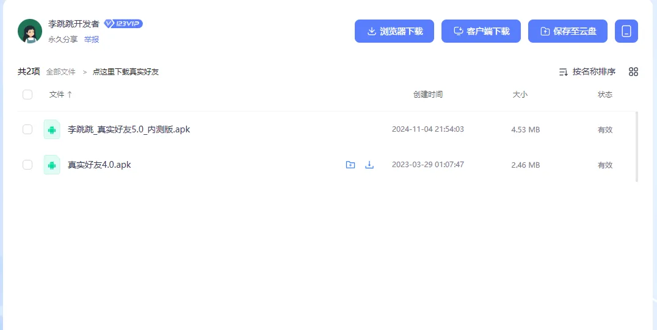Viewport: 657px width, 330px height.
Task: Click the 李跳跳开发者 username
Action: click(x=74, y=24)
